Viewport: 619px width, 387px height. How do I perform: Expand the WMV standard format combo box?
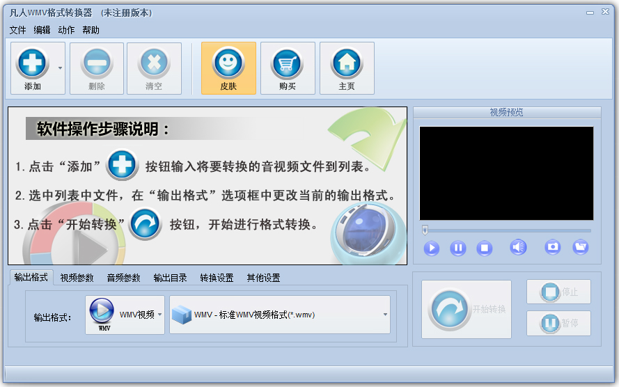click(280, 315)
